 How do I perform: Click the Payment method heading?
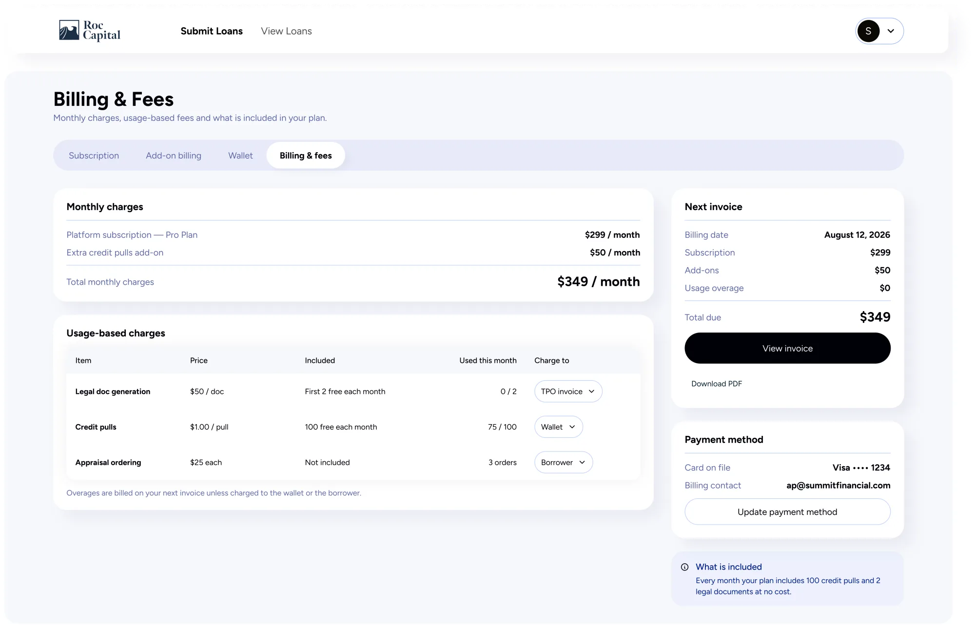(x=724, y=440)
